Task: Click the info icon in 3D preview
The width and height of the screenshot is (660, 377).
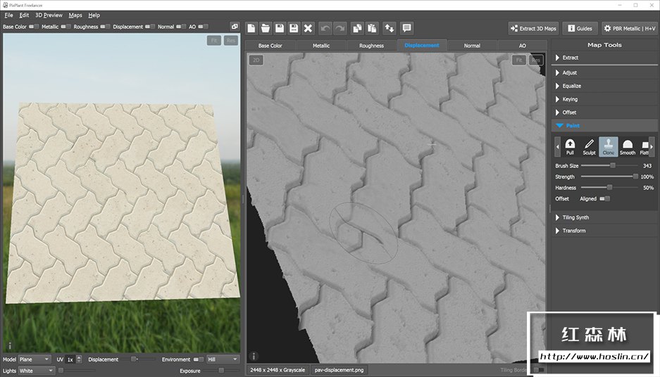Action: [10, 346]
